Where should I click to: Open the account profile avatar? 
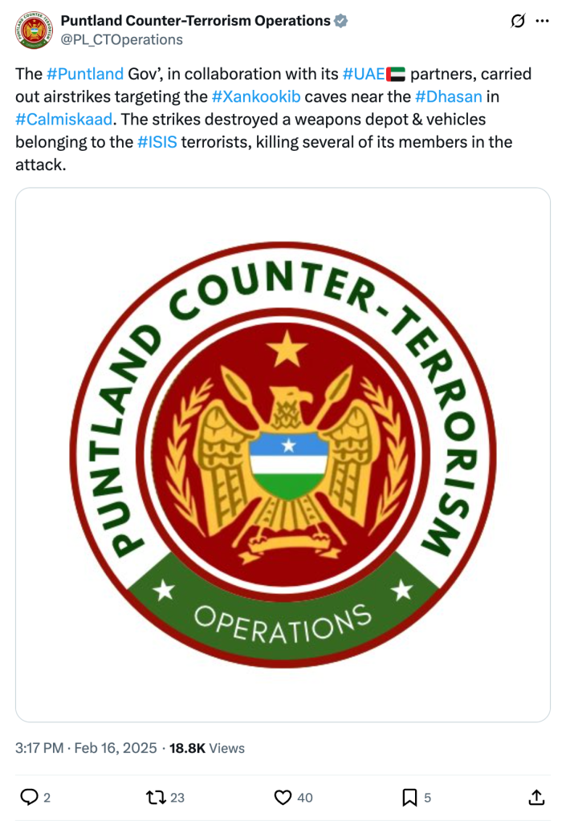(33, 29)
